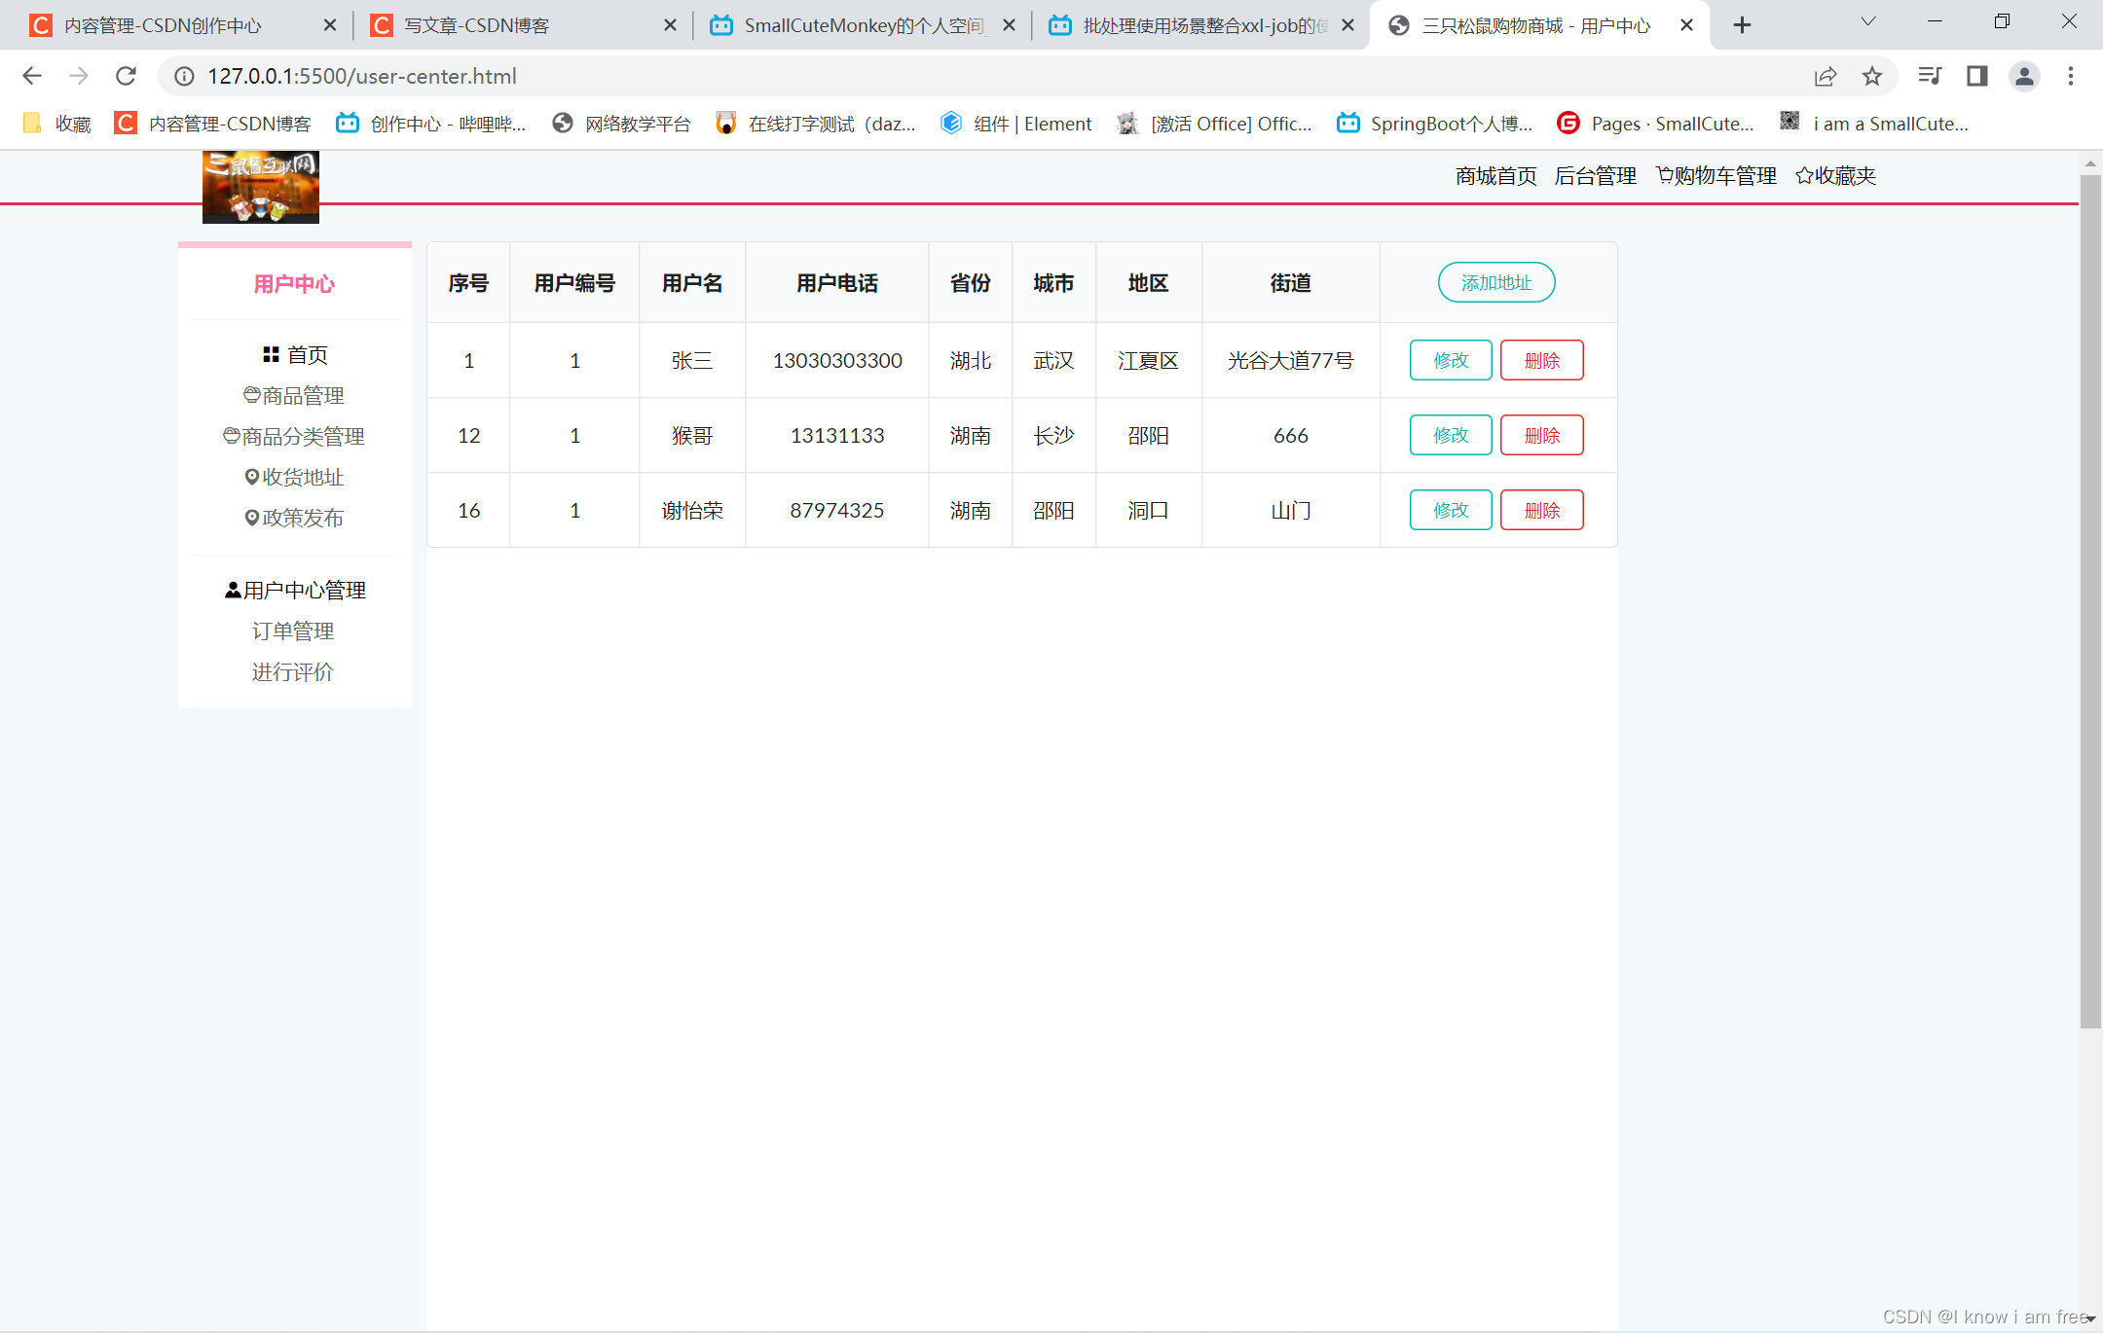Click the 用户中心 sidebar heading
Screen dimensions: 2103x1333
coord(294,284)
